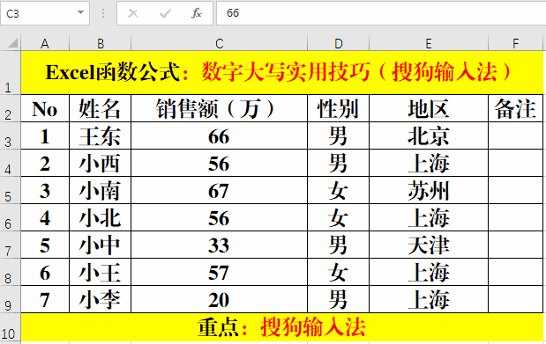The width and height of the screenshot is (546, 344).
Task: Select row 10 header
Action: tap(10, 327)
